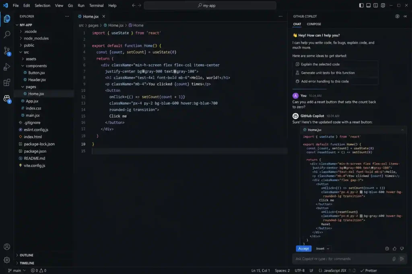Screen dimensions: 412x274
Task: Start a new Copilot chat (plus icon)
Action: pos(397,16)
